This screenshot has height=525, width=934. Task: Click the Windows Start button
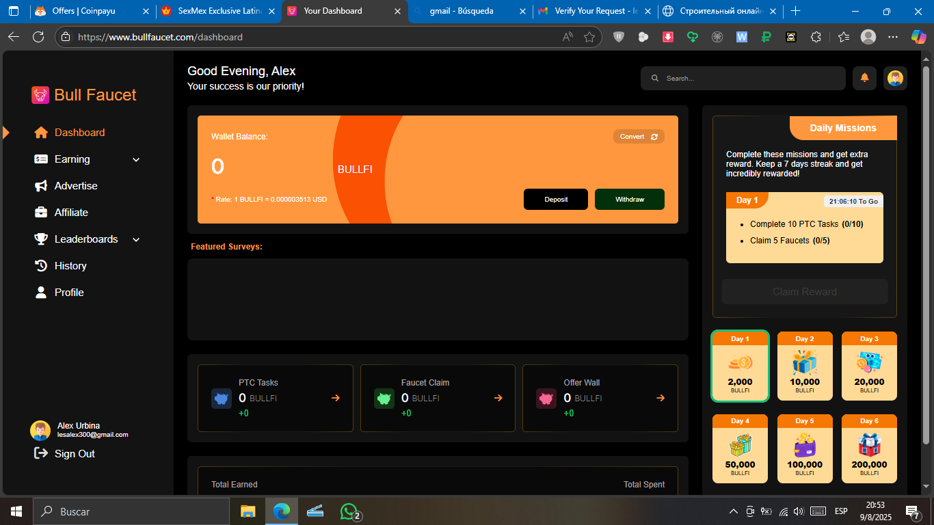pos(16,511)
